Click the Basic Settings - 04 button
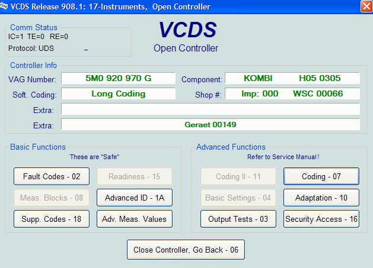This screenshot has width=373, height=268. (238, 198)
